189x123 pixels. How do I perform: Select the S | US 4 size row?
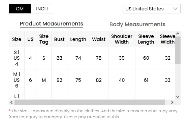[x=92, y=58]
